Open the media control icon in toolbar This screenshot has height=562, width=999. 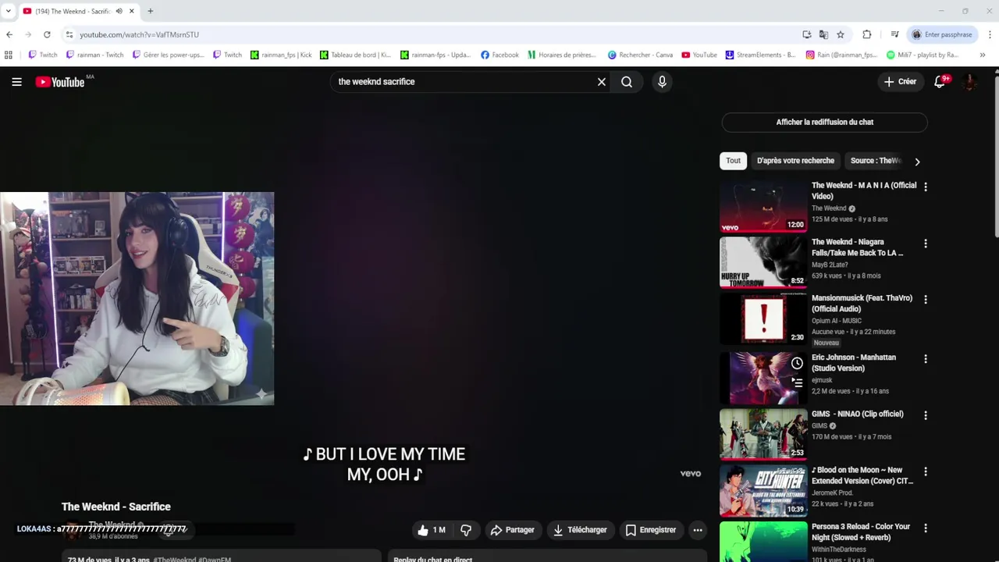click(x=894, y=34)
